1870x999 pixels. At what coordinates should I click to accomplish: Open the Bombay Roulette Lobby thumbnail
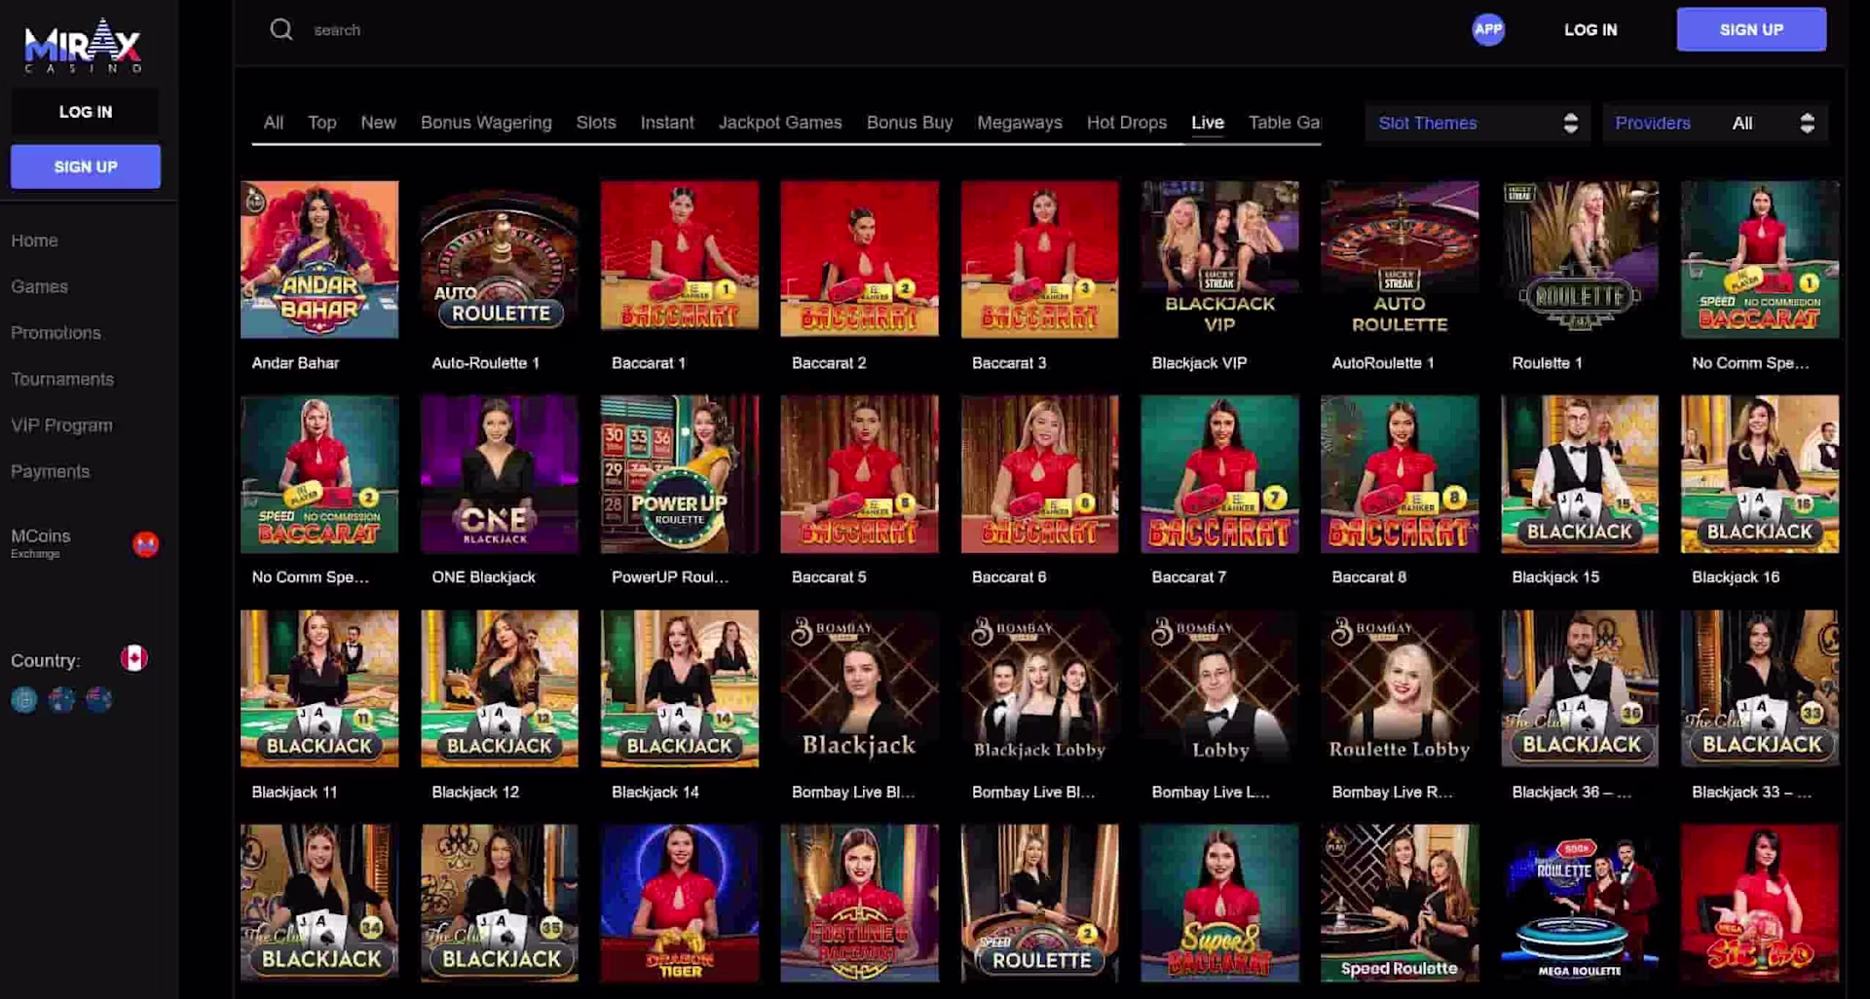click(1400, 688)
